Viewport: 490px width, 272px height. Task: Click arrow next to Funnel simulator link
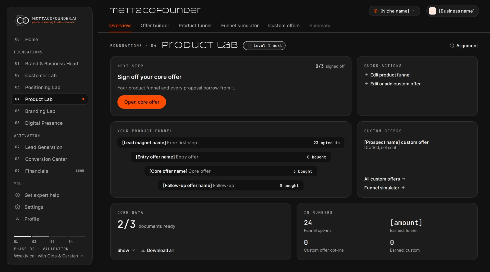pyautogui.click(x=403, y=188)
